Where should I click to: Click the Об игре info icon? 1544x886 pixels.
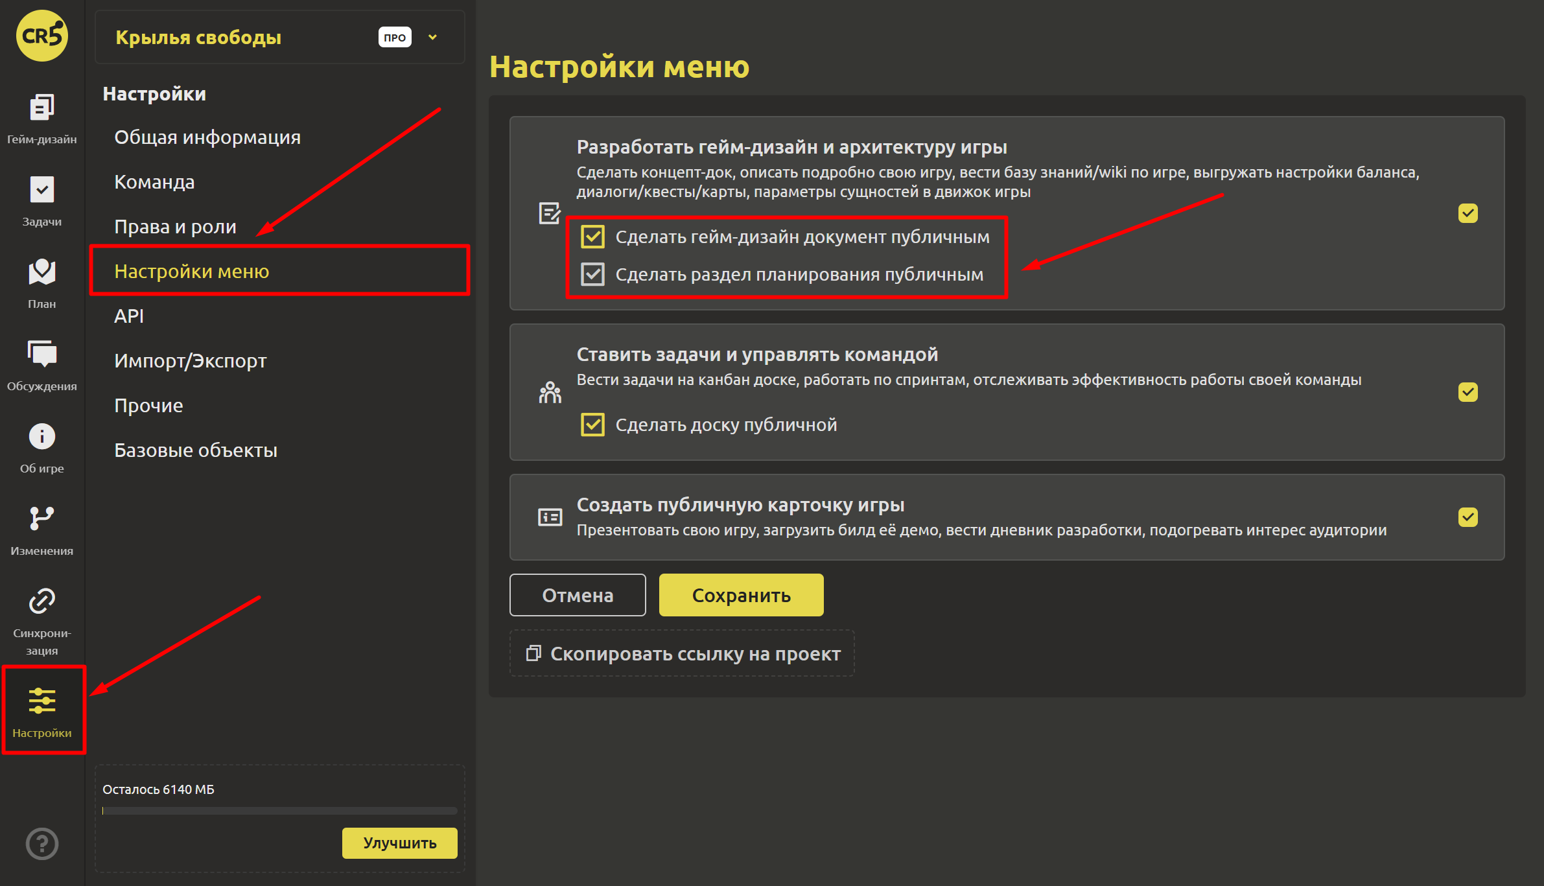click(41, 447)
